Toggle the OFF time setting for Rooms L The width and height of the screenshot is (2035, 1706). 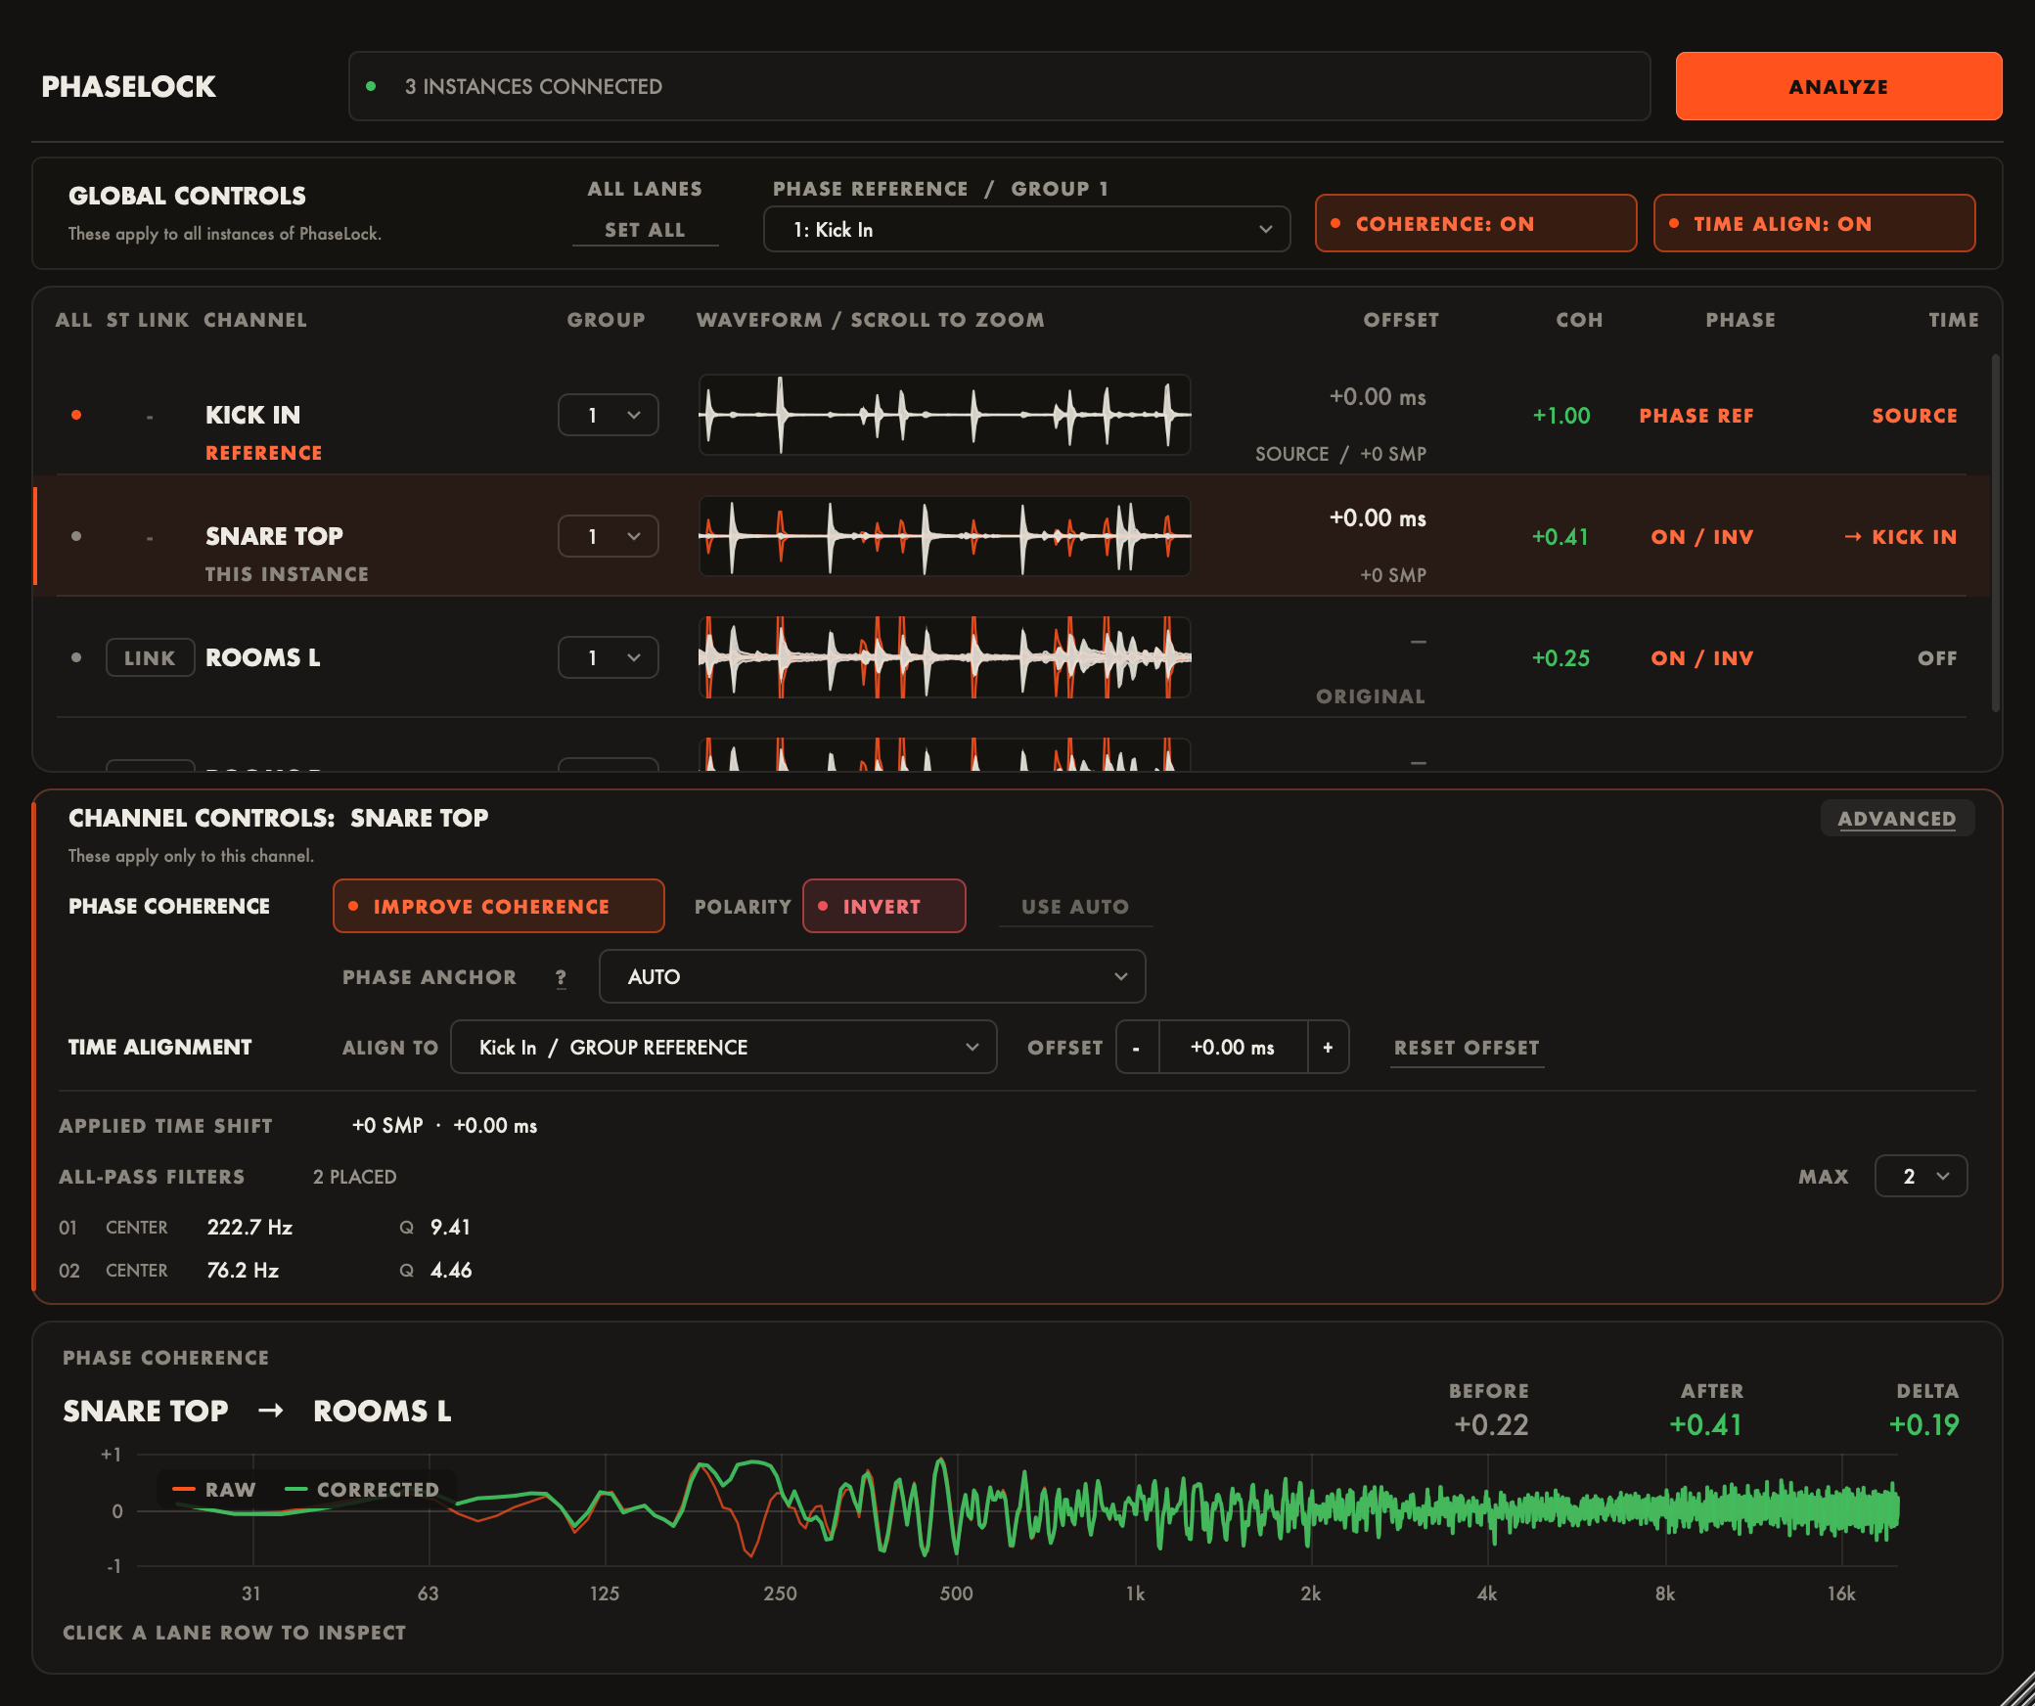1937,657
